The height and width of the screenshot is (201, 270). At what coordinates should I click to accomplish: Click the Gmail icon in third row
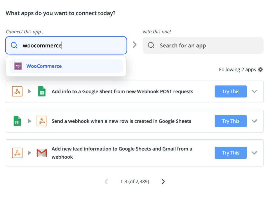click(42, 153)
